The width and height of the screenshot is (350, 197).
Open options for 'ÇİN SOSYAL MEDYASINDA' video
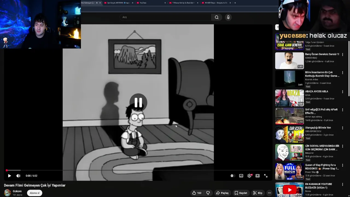[343, 146]
